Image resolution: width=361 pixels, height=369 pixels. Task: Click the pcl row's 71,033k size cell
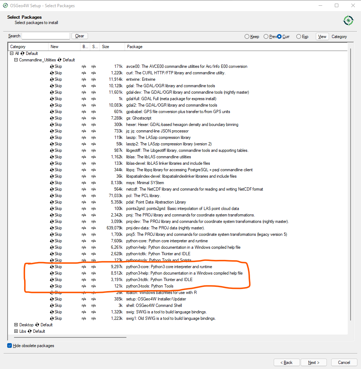pyautogui.click(x=116, y=196)
